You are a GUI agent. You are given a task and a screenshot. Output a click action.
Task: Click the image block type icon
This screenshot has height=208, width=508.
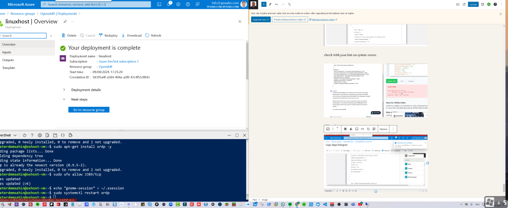[328, 129]
